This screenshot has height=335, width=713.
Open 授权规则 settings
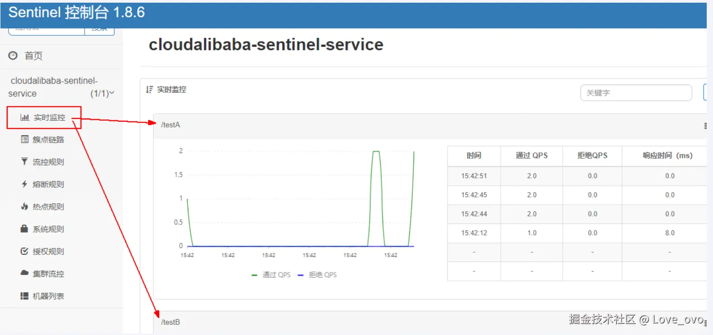[x=48, y=251]
